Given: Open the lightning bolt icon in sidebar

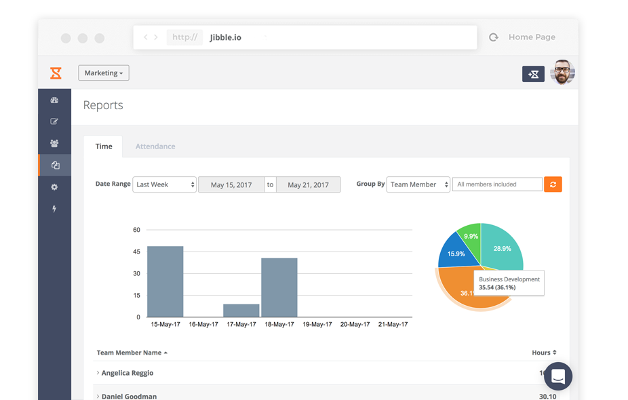Looking at the screenshot, I should click(54, 209).
